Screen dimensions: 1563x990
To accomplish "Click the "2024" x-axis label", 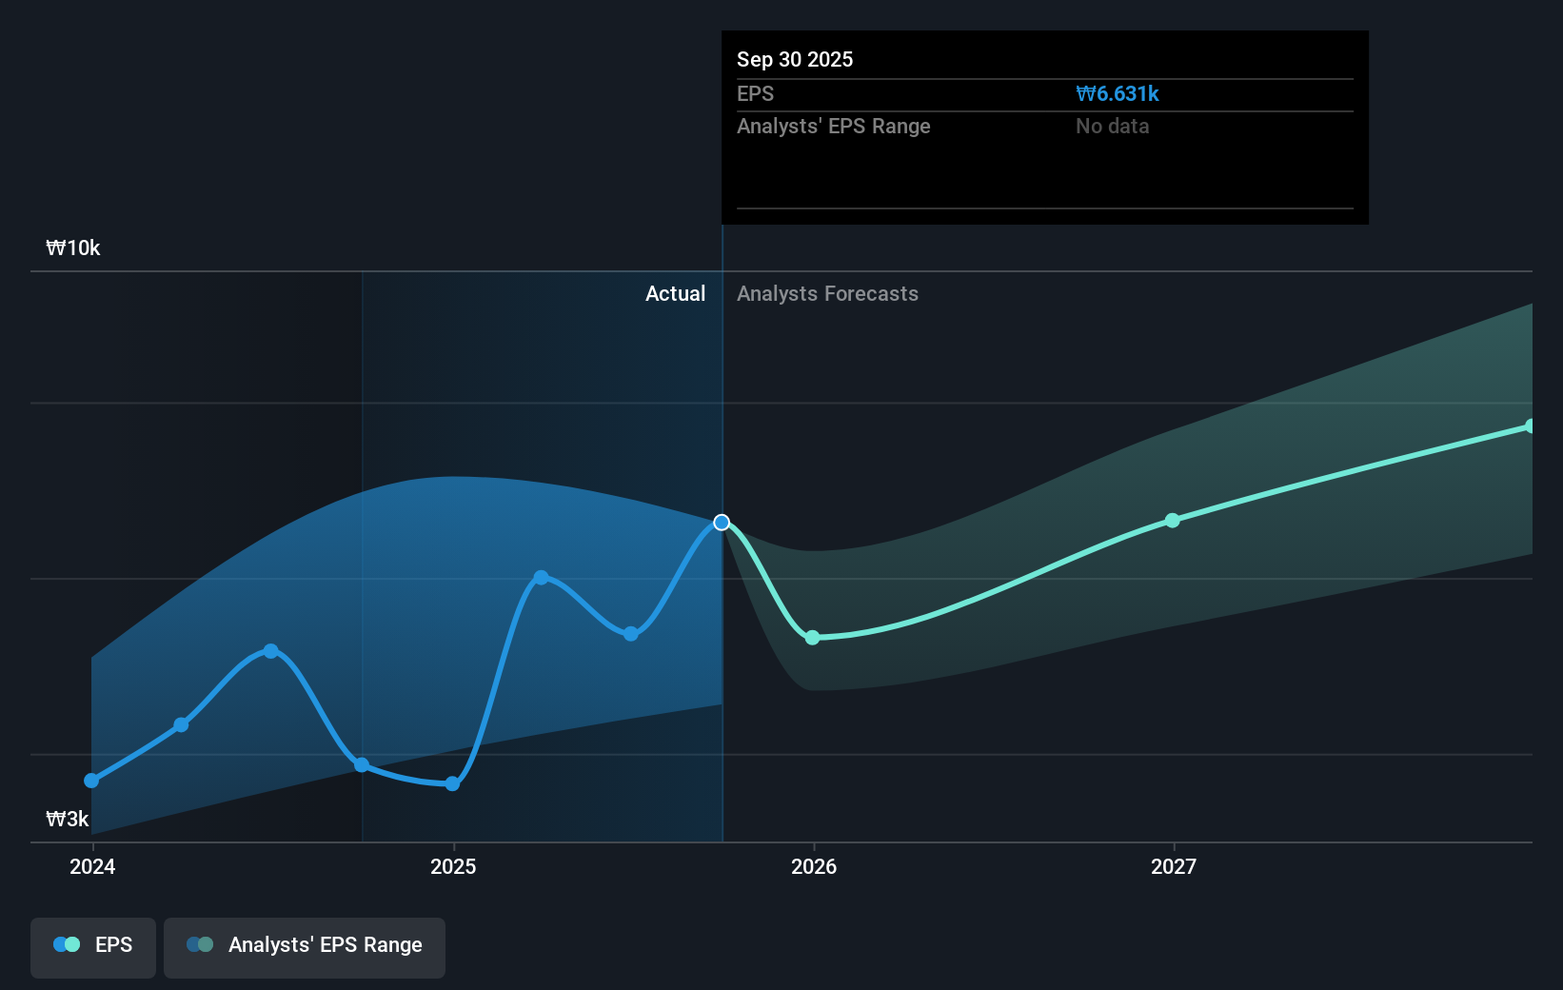I will pos(92,866).
